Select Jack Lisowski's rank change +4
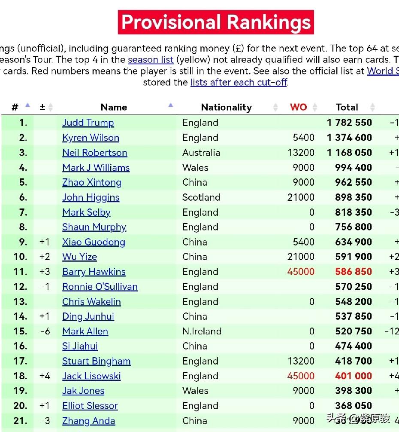399x432 pixels. point(45,376)
